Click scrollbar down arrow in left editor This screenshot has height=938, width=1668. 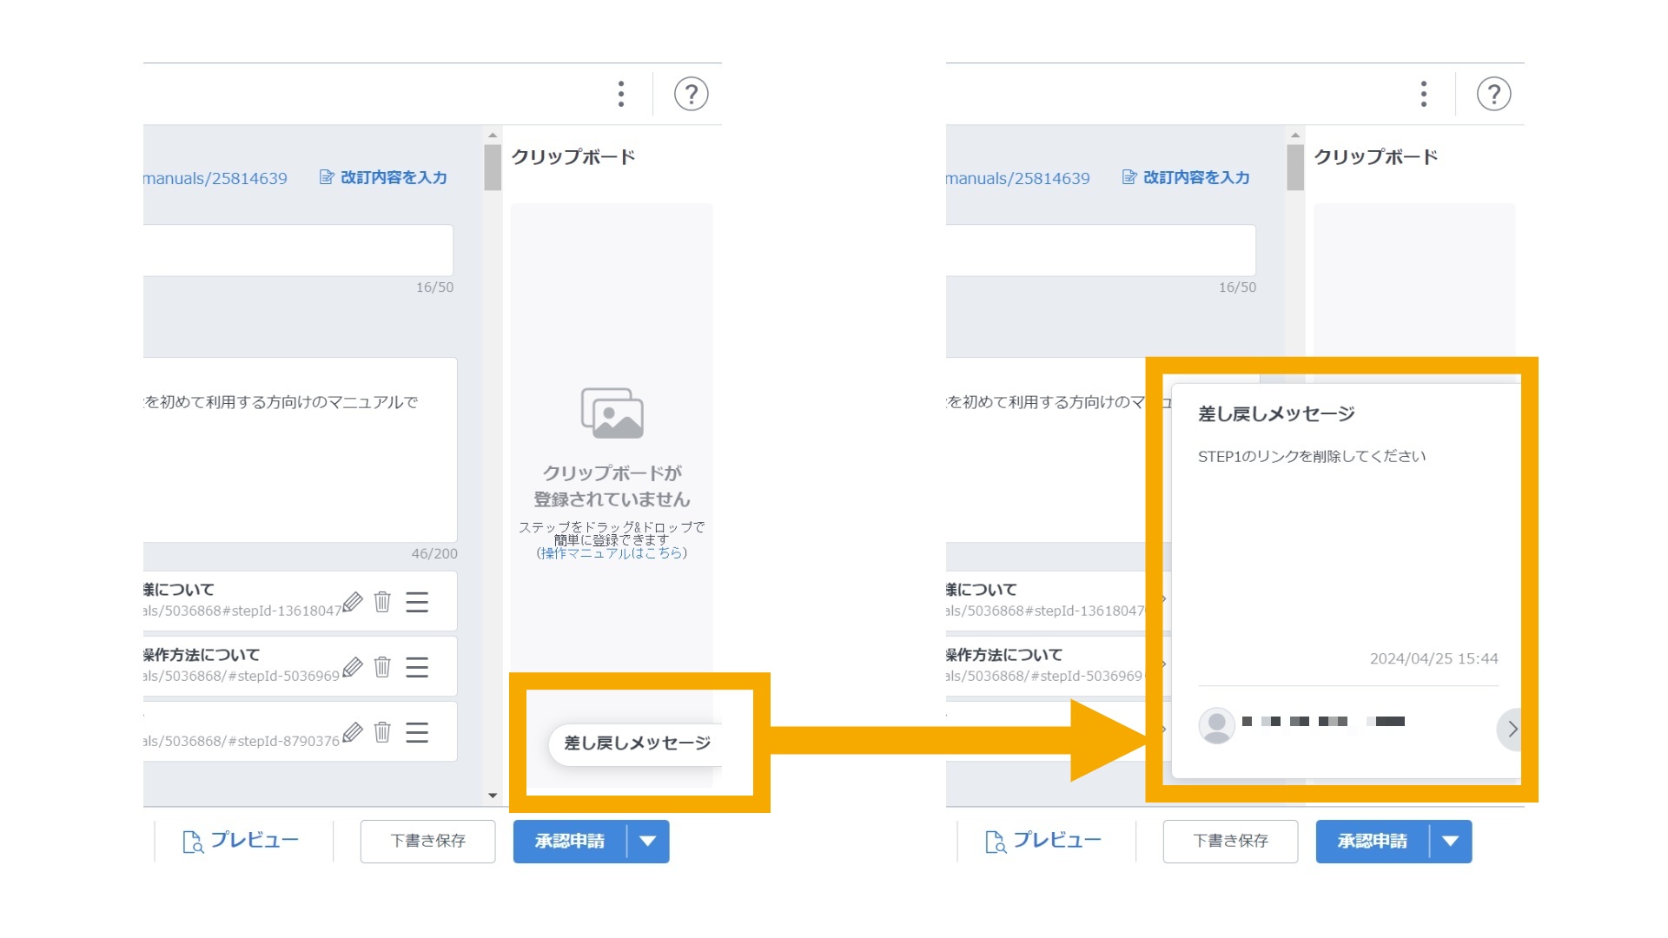coord(493,795)
